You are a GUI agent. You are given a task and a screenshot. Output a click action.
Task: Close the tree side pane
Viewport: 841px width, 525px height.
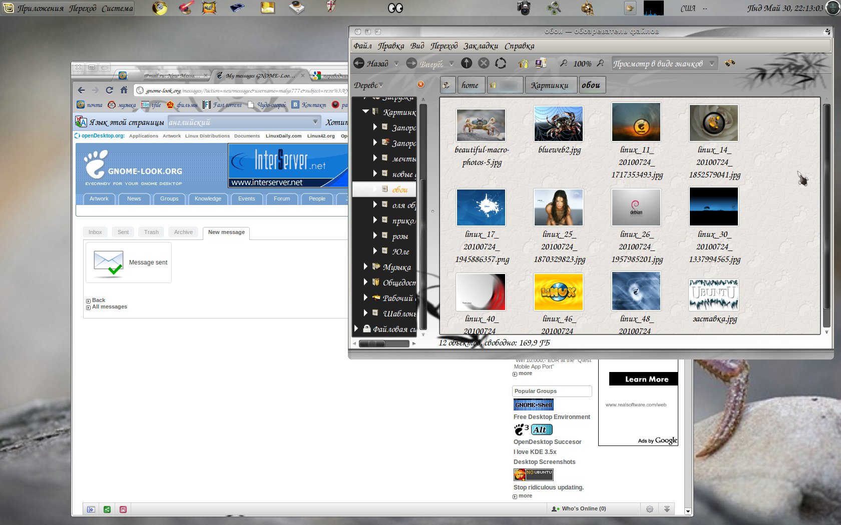coord(420,84)
